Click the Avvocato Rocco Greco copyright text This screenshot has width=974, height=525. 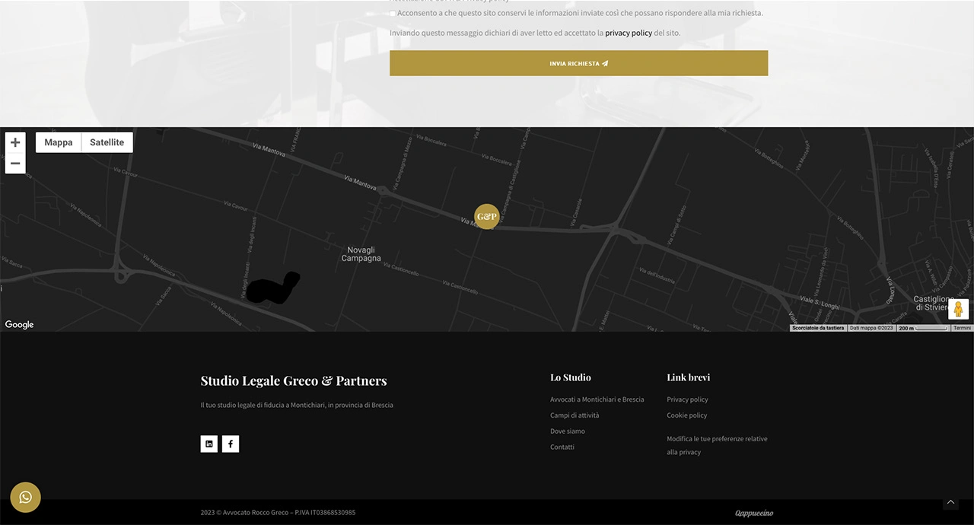[278, 513]
